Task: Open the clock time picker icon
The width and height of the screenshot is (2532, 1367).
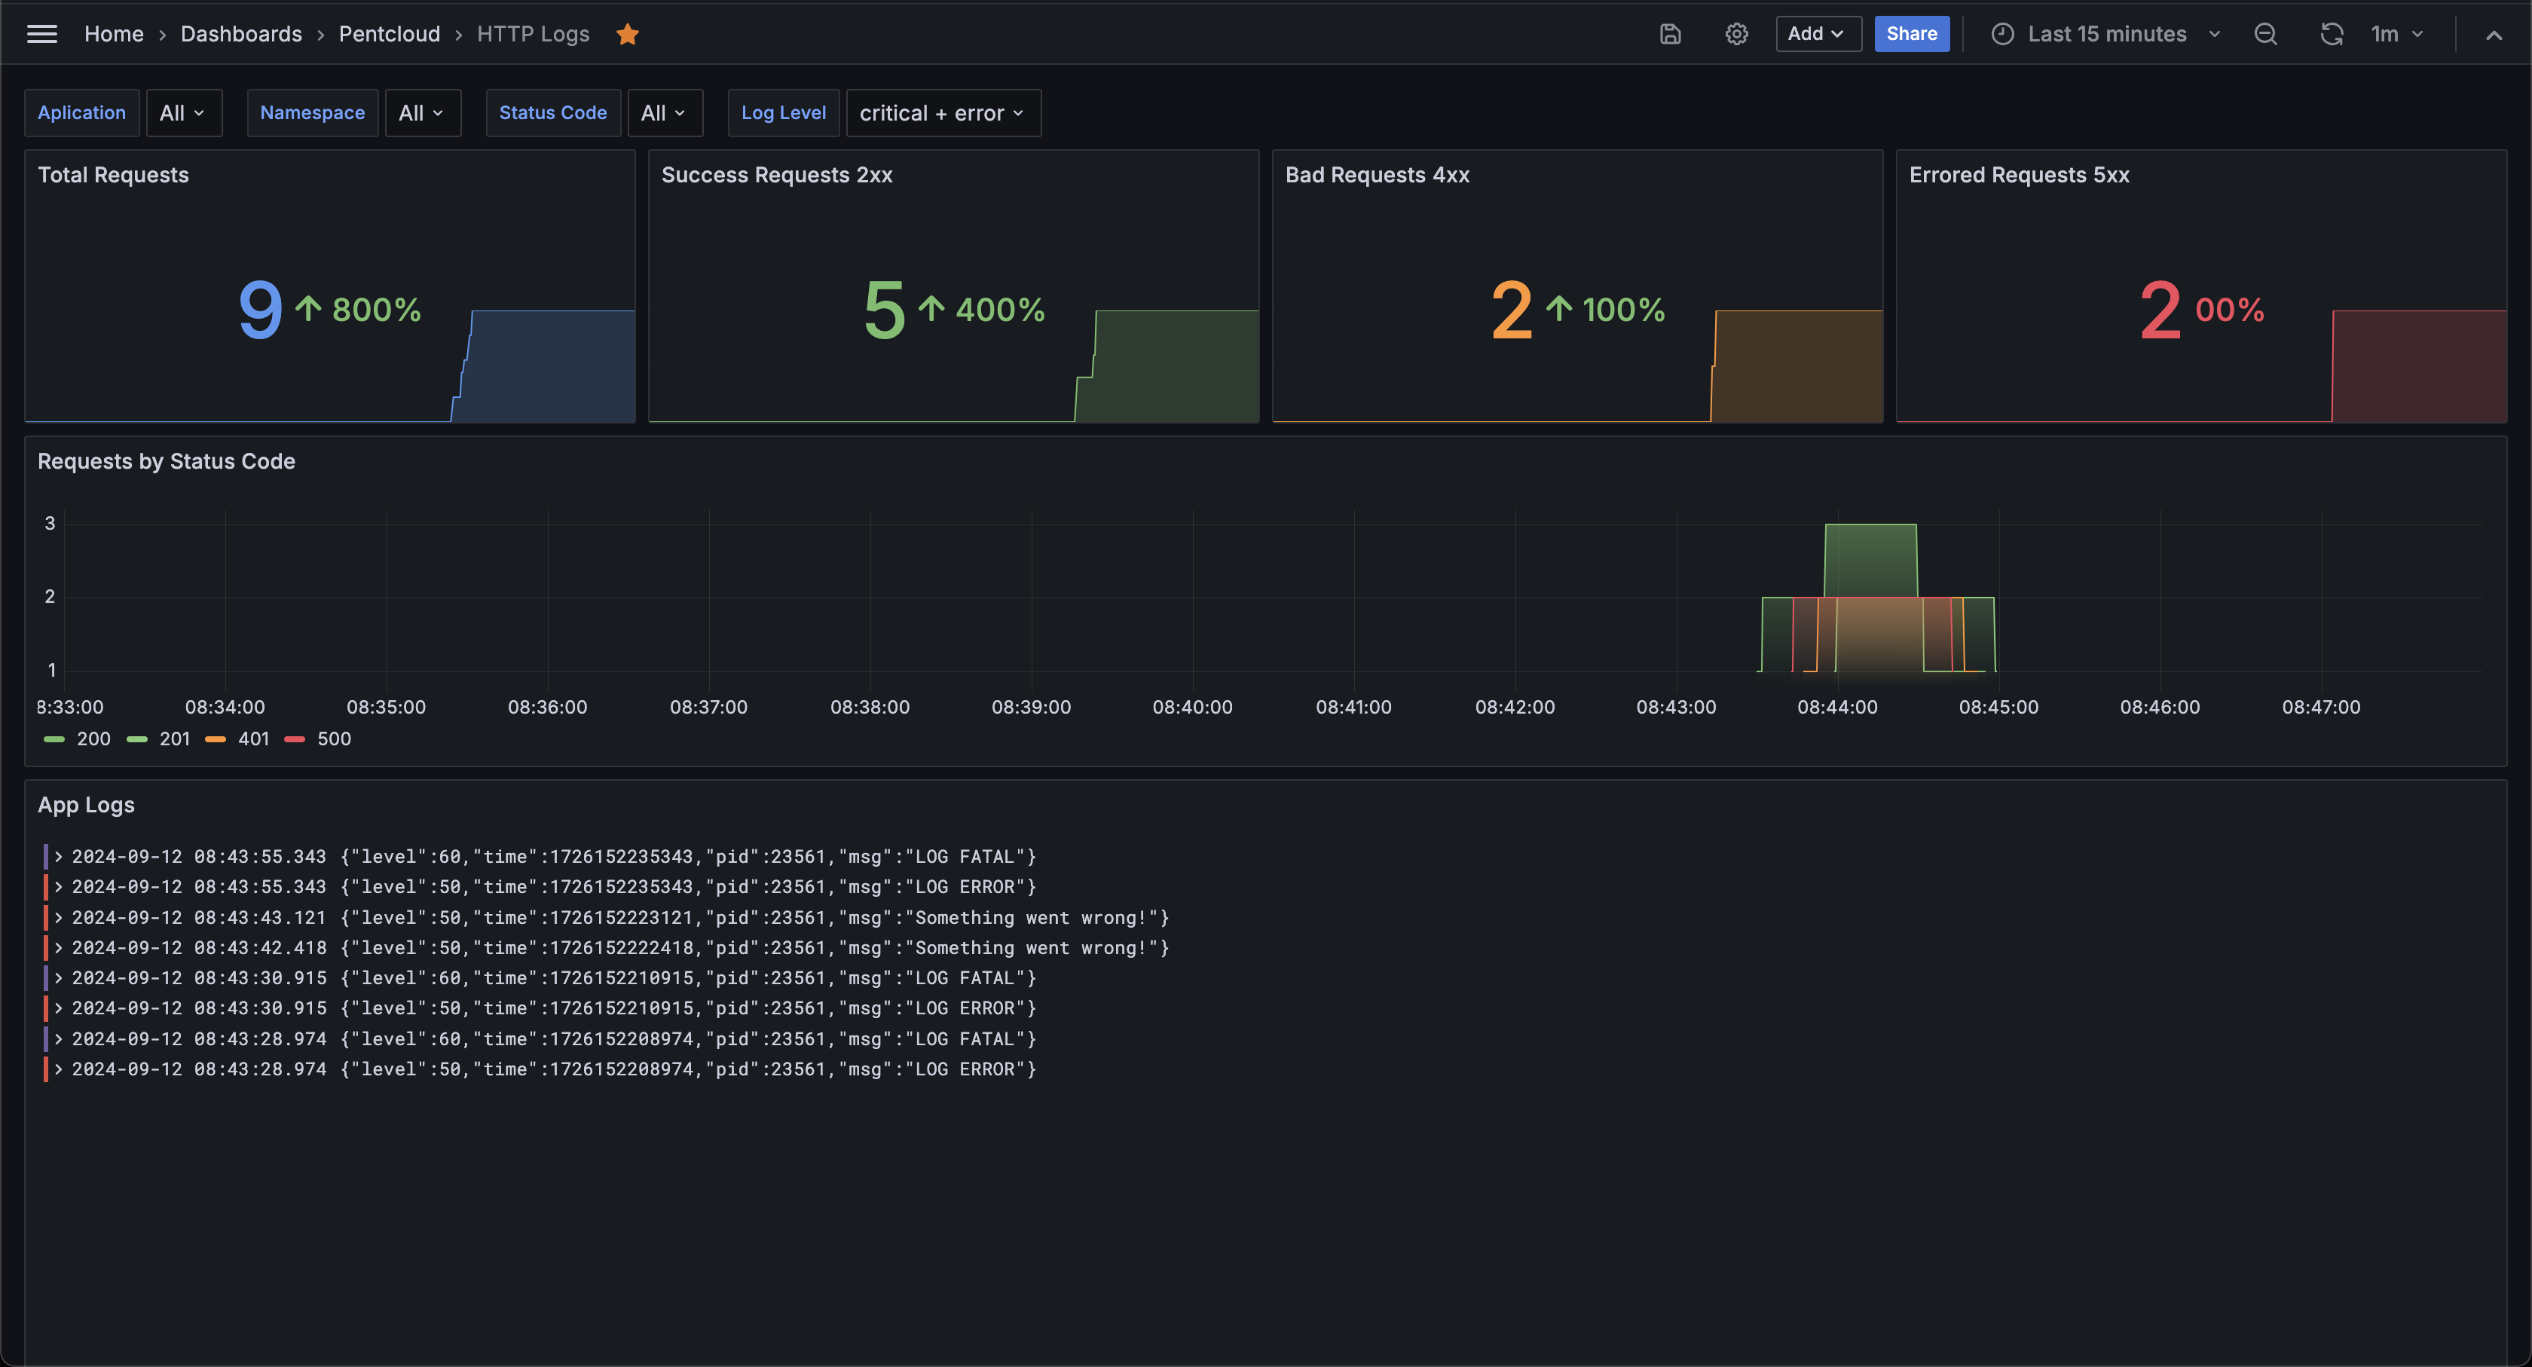Action: click(x=2002, y=35)
